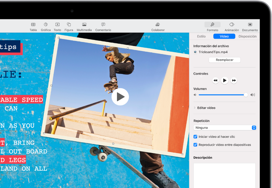Insert a text box with Texto
The image size is (272, 188).
[57, 25]
